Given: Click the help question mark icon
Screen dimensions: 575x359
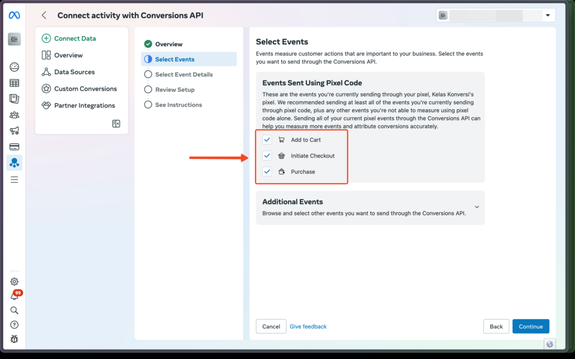Looking at the screenshot, I should 15,325.
